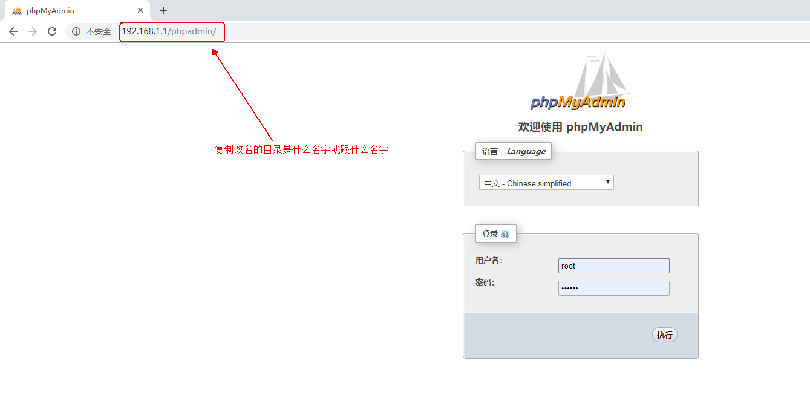The height and width of the screenshot is (418, 810).
Task: Open a new browser tab with the plus icon
Action: pos(163,10)
